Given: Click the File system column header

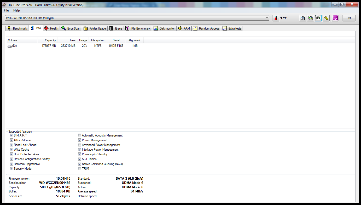Looking at the screenshot, I should [x=98, y=40].
